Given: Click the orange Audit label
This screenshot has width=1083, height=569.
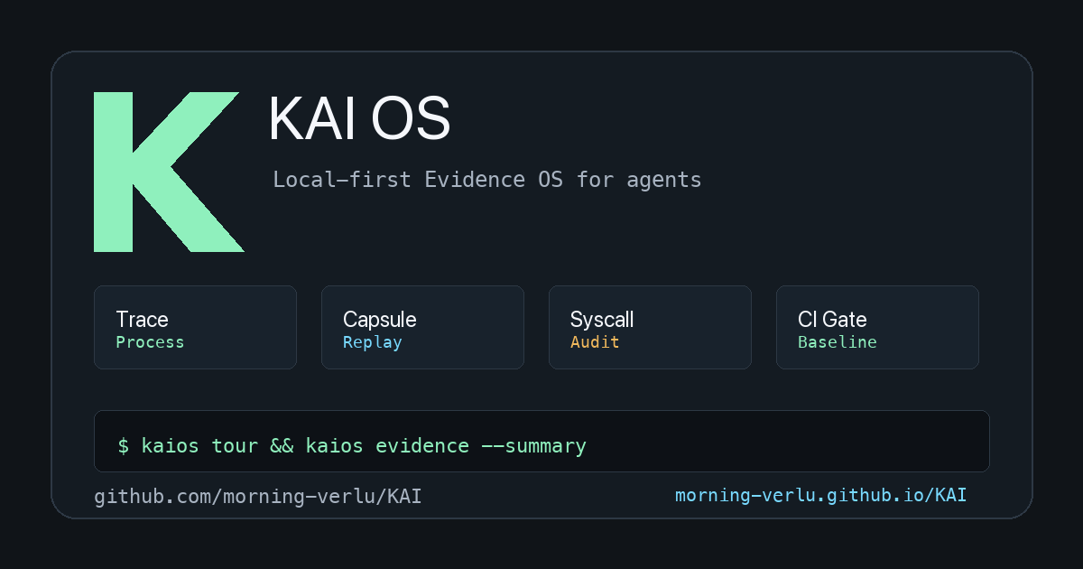Looking at the screenshot, I should pos(595,342).
